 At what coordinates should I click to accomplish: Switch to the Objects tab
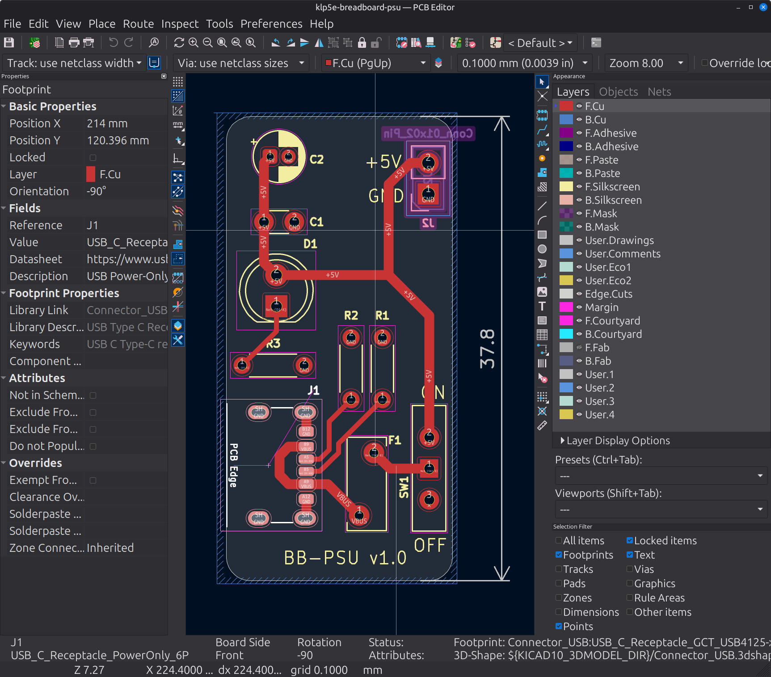point(618,92)
